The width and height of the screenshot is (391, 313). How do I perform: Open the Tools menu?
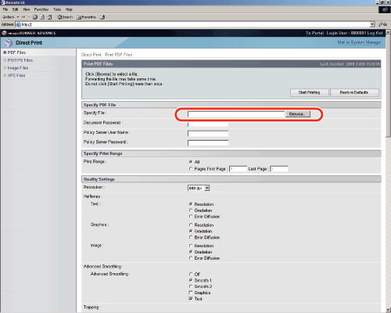pyautogui.click(x=57, y=9)
